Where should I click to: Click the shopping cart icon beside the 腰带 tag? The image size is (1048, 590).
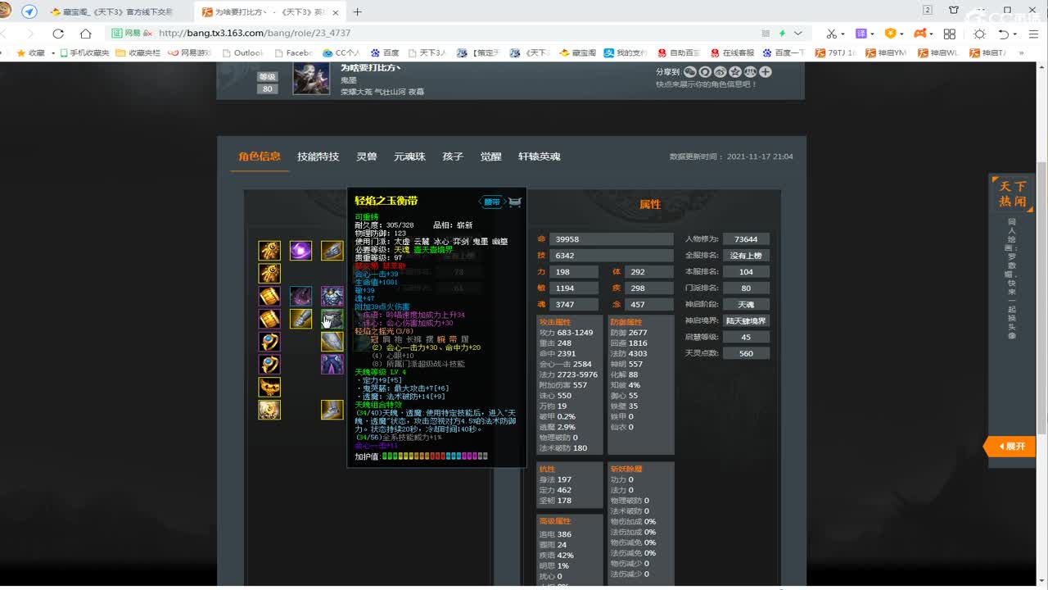[x=513, y=201]
